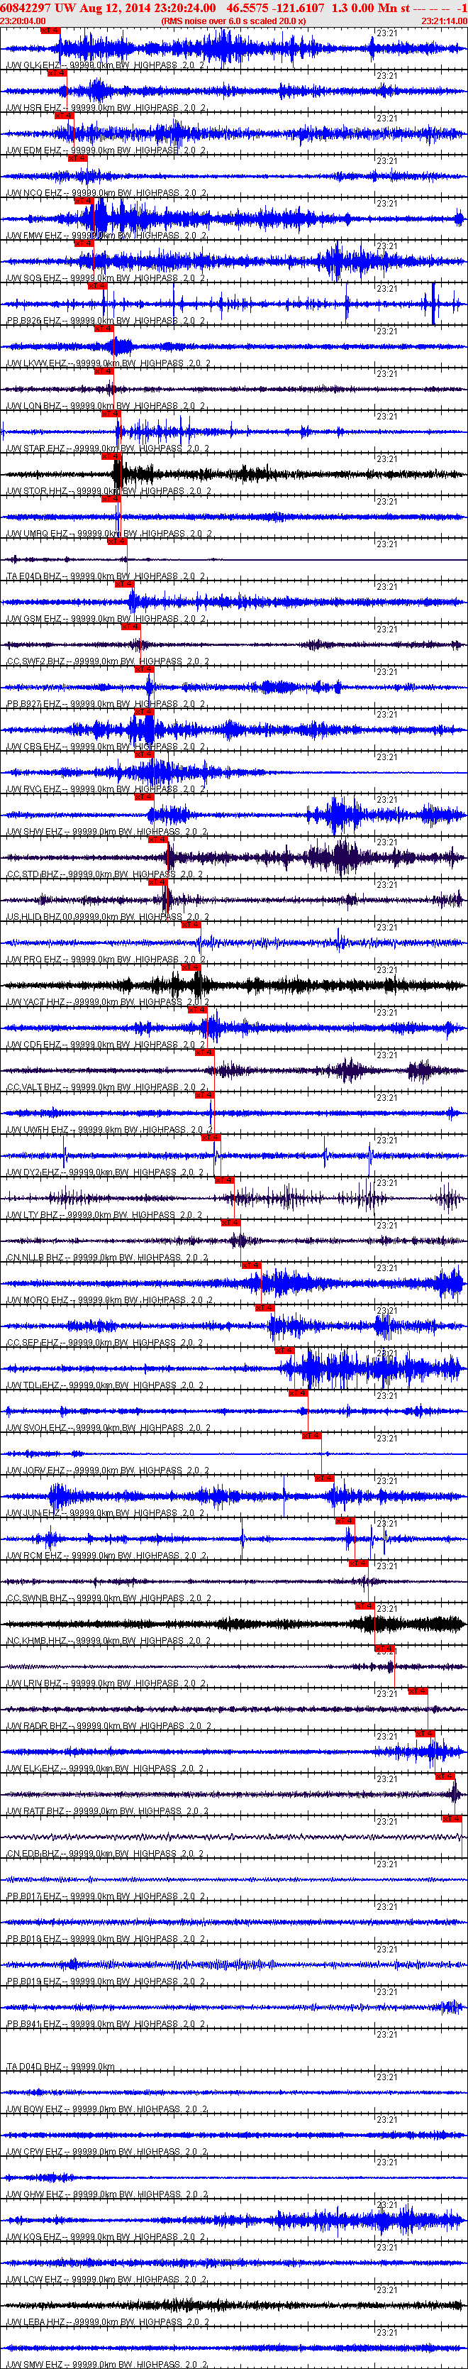
Task: Click the red pick flag on UW YACT HHZ trace
Action: pos(190,967)
